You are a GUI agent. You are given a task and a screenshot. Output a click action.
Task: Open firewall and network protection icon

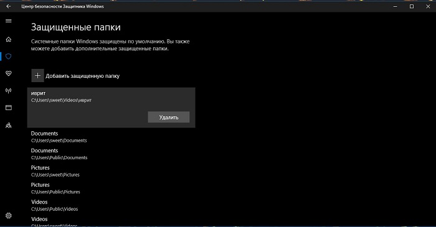pyautogui.click(x=9, y=90)
